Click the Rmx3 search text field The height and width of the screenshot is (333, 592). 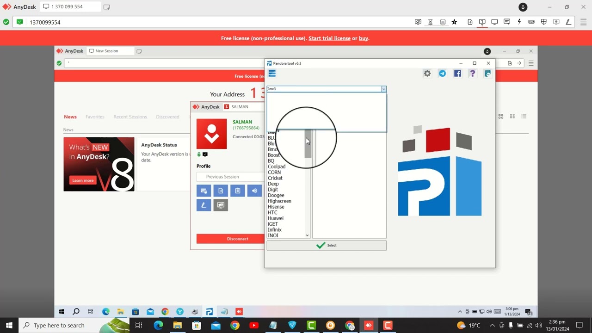coord(324,89)
